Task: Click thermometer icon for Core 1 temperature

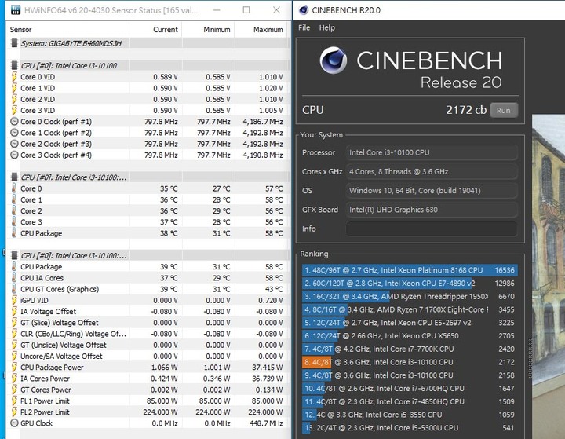Action: [x=14, y=199]
